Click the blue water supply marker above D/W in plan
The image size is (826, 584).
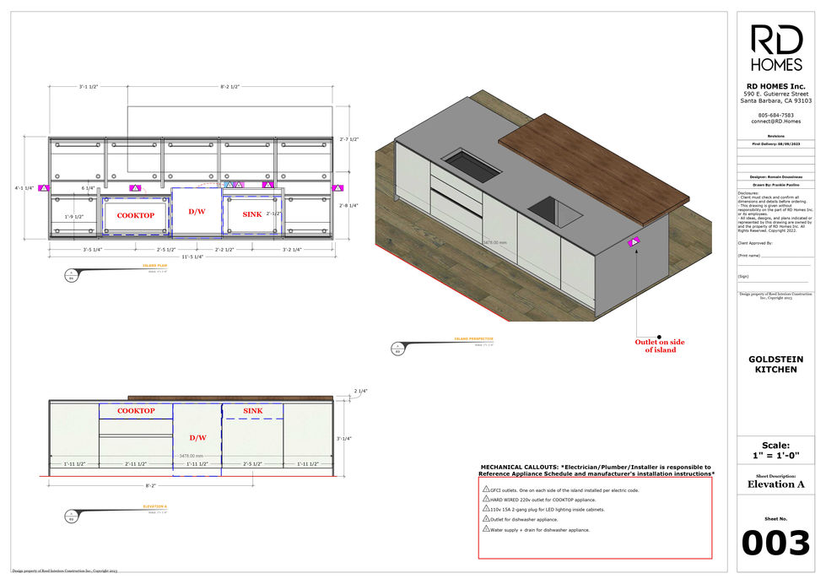229,185
